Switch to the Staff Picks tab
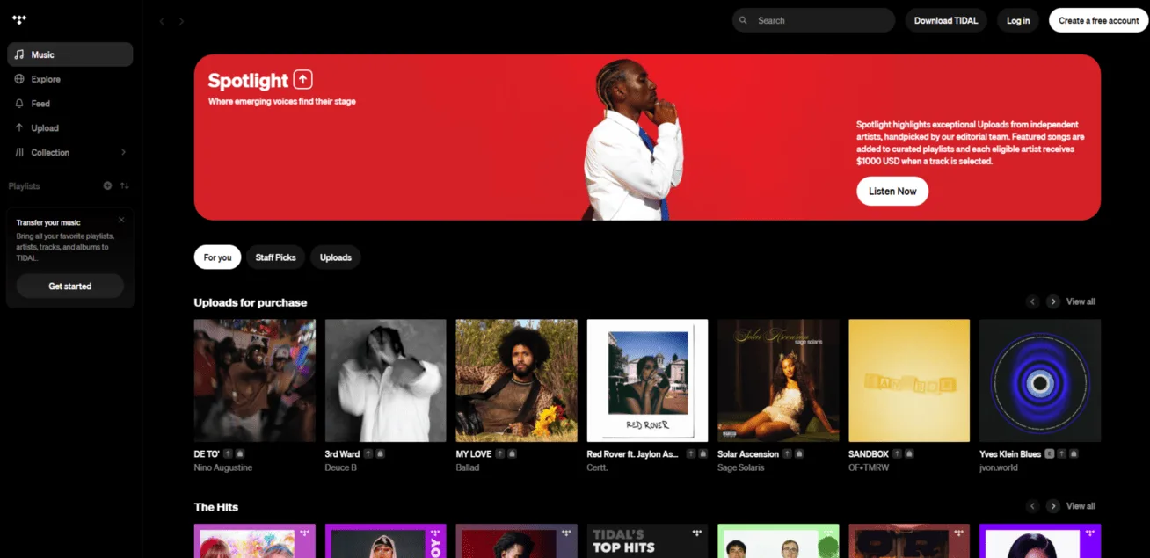This screenshot has width=1150, height=558. 275,257
